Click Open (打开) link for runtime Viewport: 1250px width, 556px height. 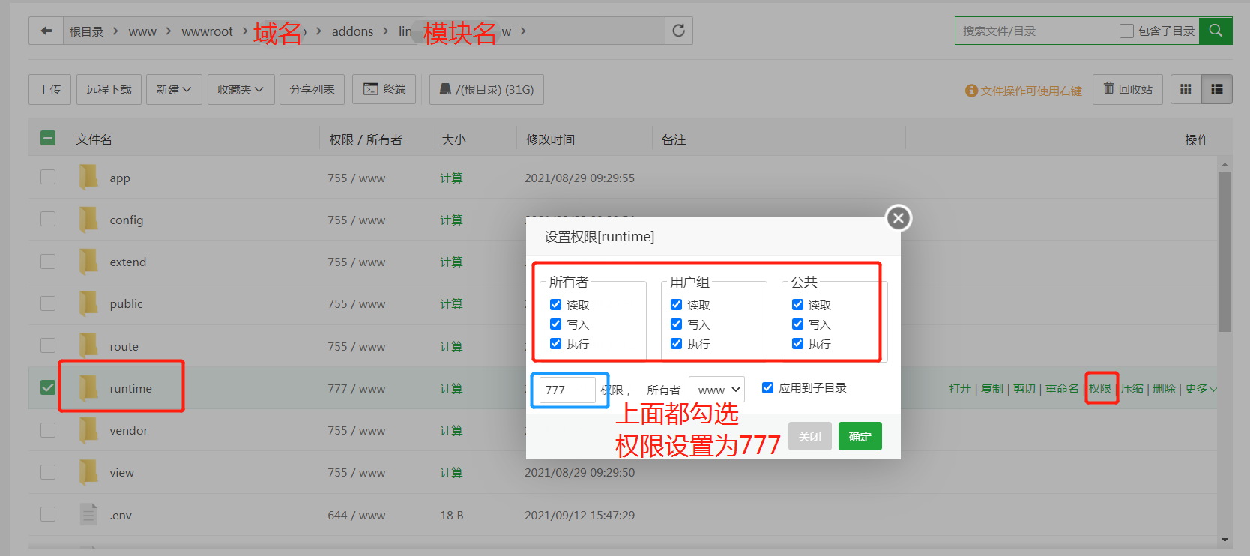(959, 388)
